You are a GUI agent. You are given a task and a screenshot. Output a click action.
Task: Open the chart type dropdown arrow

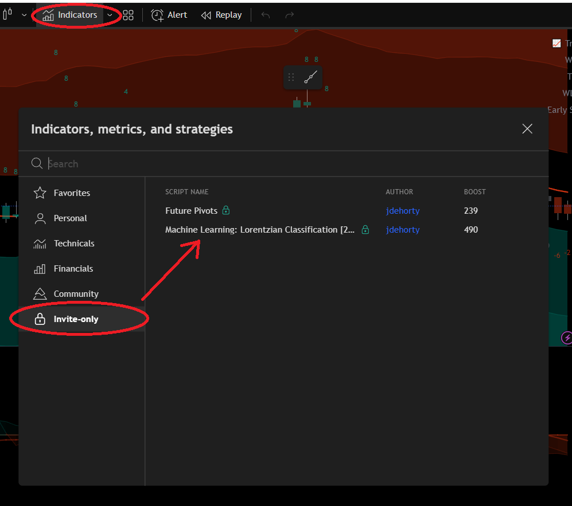pyautogui.click(x=24, y=15)
